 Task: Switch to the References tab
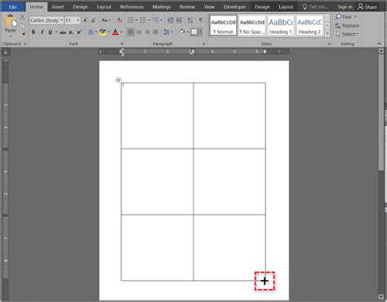click(131, 7)
